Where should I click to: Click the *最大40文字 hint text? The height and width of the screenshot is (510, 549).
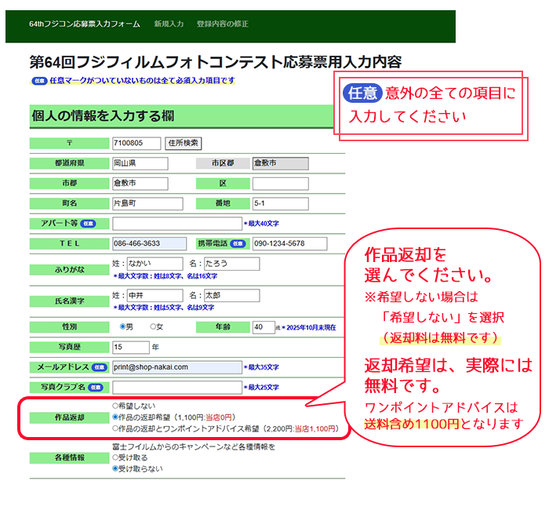tap(261, 224)
